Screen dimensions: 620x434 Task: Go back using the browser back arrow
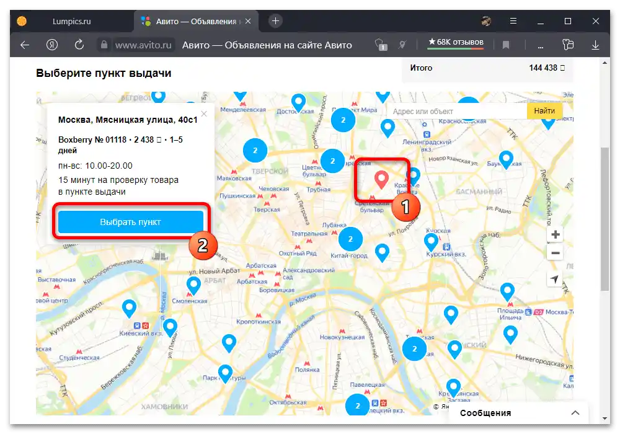(x=25, y=45)
